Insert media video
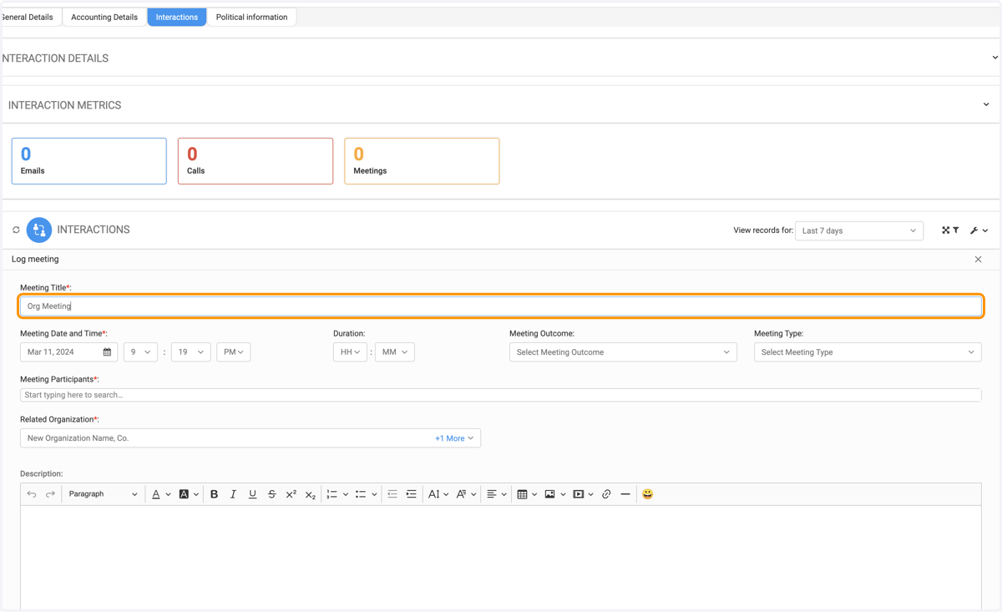The height and width of the screenshot is (612, 1002). pos(583,494)
